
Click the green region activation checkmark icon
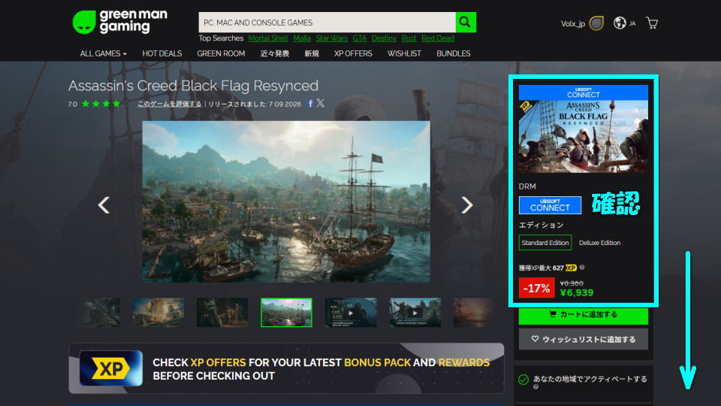pyautogui.click(x=523, y=379)
